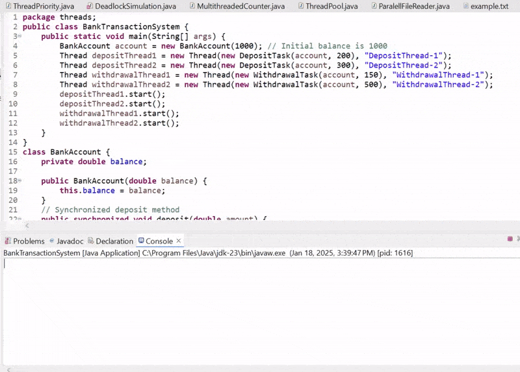Click the MultithreadedCounter.java file icon

point(192,6)
